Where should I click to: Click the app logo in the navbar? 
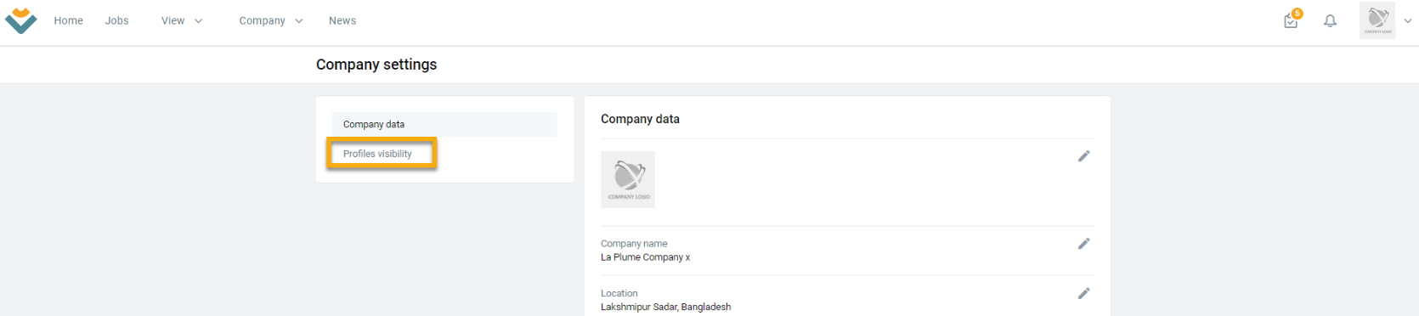[x=20, y=20]
